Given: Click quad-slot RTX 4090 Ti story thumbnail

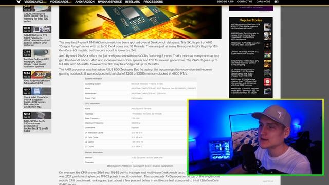Looking at the screenshot, I should tap(267, 27).
